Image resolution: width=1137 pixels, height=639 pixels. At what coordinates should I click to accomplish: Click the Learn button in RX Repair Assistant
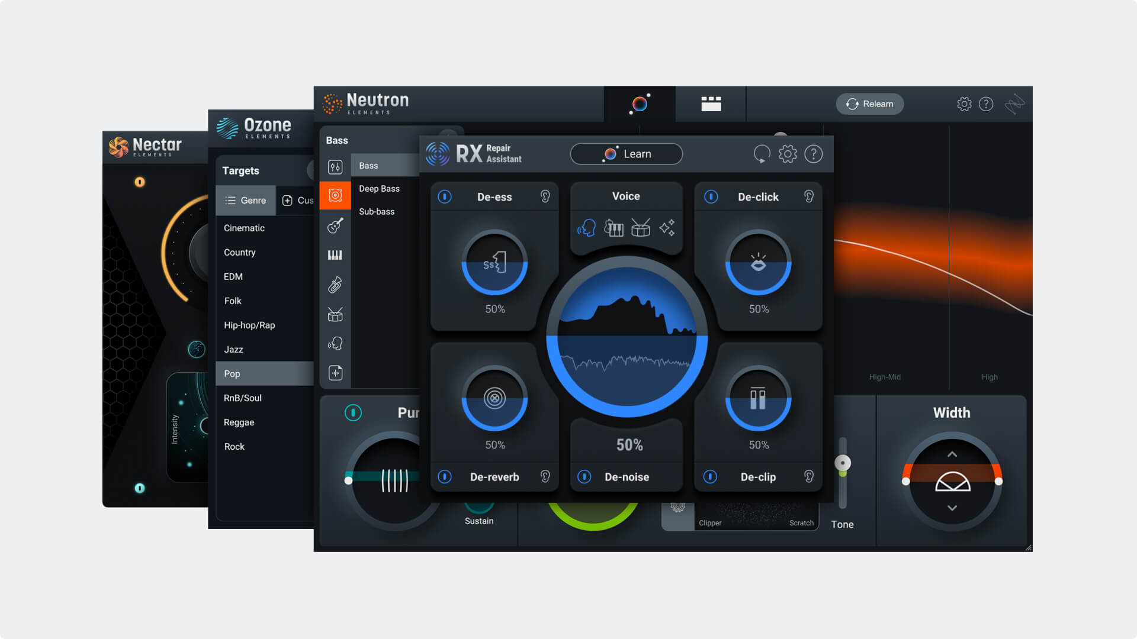pyautogui.click(x=626, y=154)
